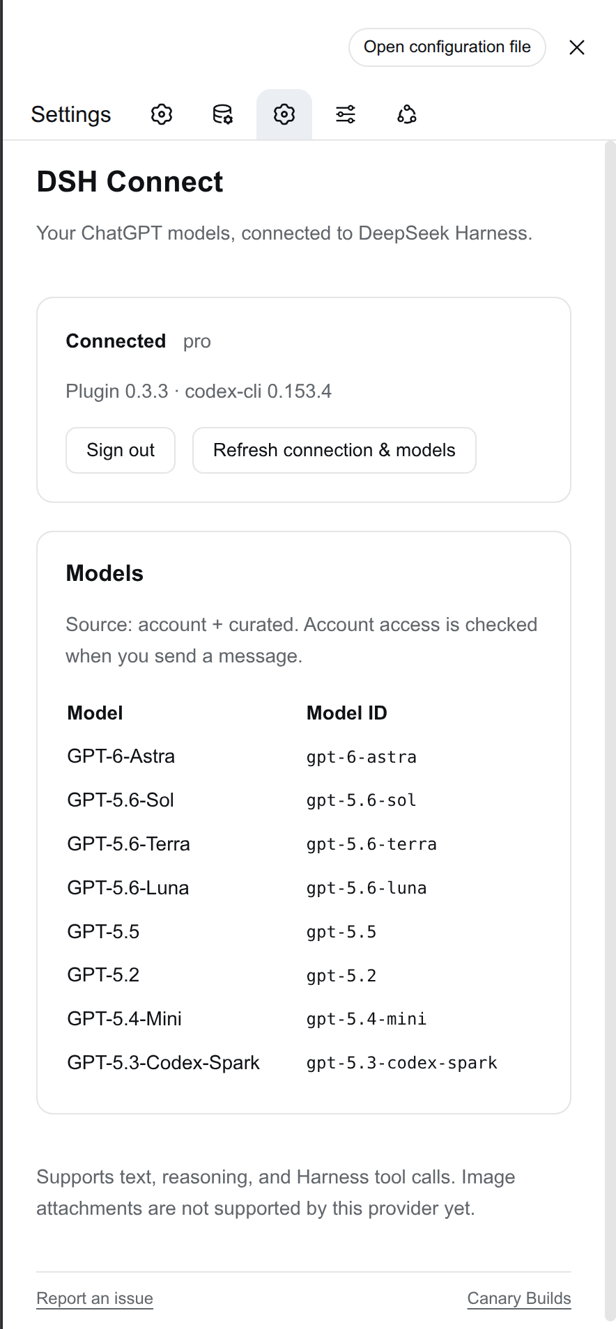This screenshot has height=1329, width=616.
Task: Follow the Report an issue link
Action: point(95,1298)
